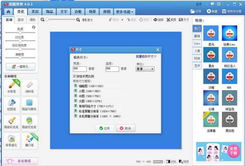Select the 人像 effects category
Screen dimensions: 245x166
tap(197, 51)
